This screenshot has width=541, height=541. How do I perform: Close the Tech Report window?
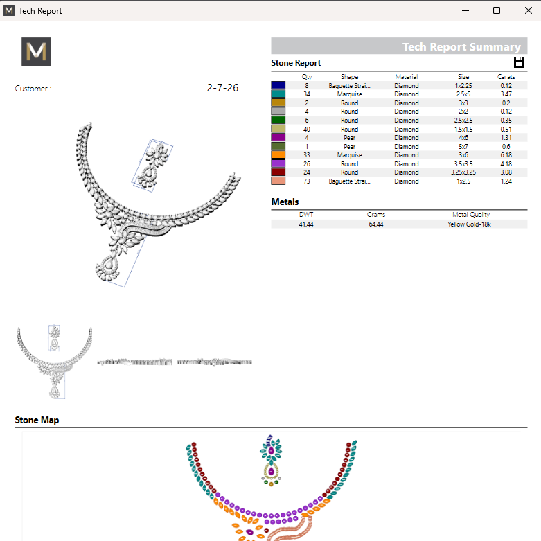pyautogui.click(x=528, y=10)
